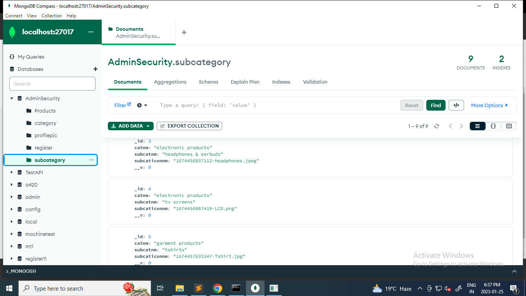Switch to JSON view
The width and height of the screenshot is (526, 296).
coord(493,126)
